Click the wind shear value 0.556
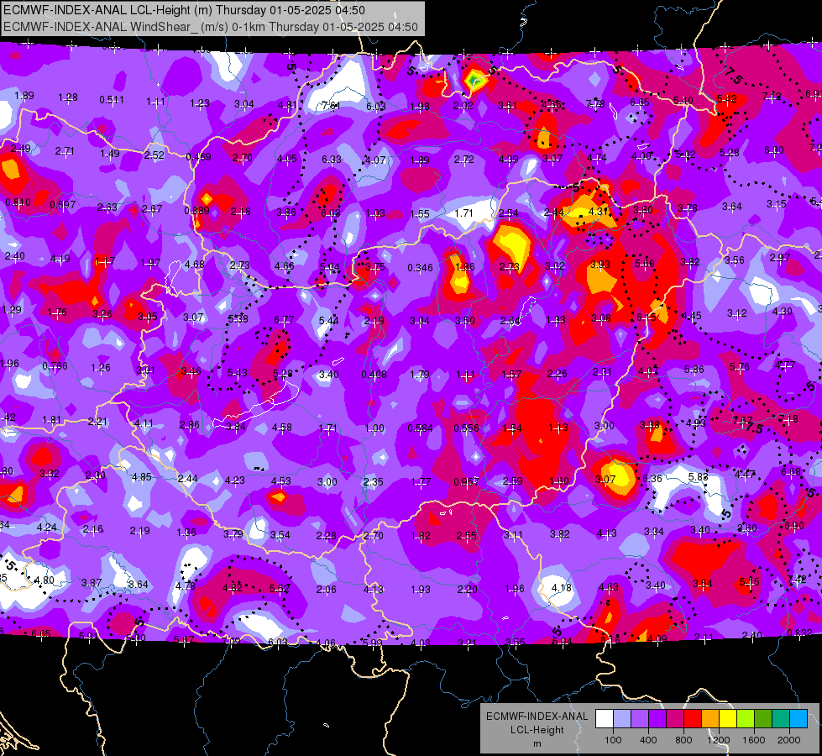This screenshot has width=822, height=756. (x=467, y=428)
